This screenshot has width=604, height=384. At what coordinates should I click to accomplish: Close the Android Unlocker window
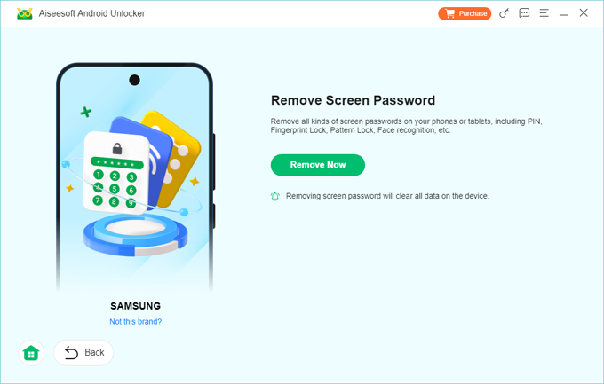[584, 13]
